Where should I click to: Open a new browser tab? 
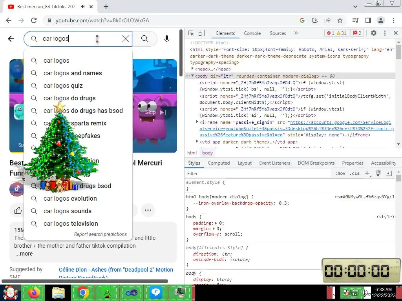[106, 7]
